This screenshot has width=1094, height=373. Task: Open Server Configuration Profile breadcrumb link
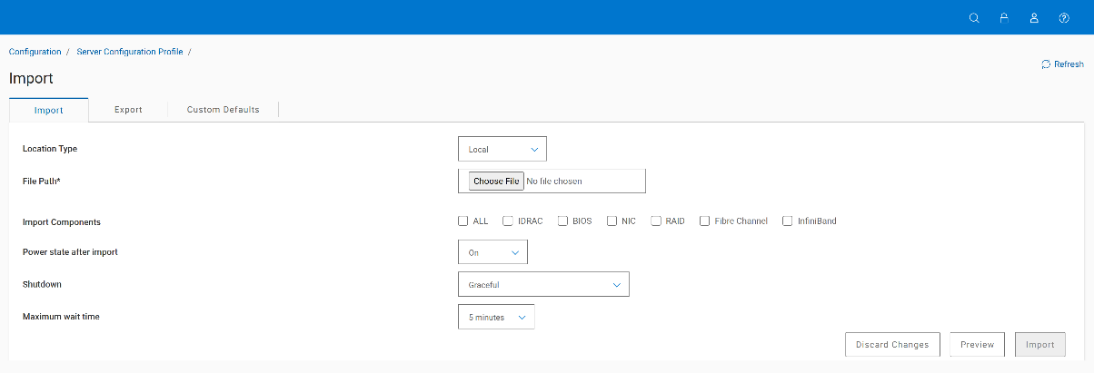(129, 52)
